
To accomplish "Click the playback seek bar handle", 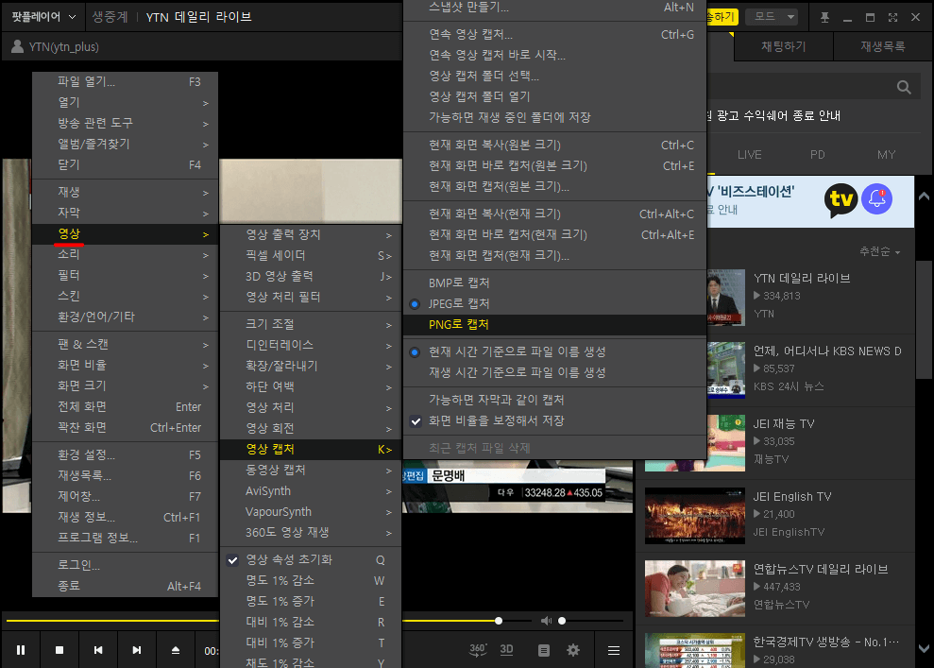I will click(x=499, y=621).
